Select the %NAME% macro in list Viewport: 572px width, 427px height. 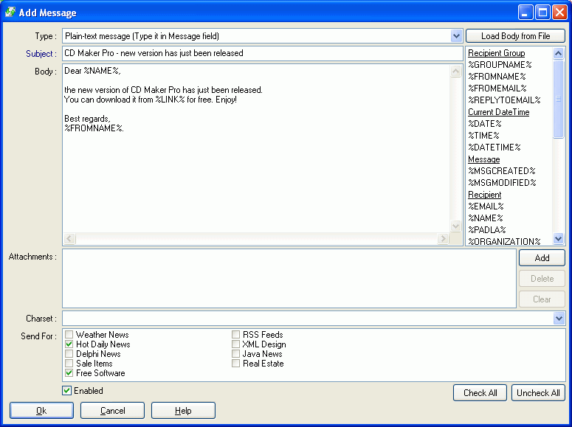(486, 218)
